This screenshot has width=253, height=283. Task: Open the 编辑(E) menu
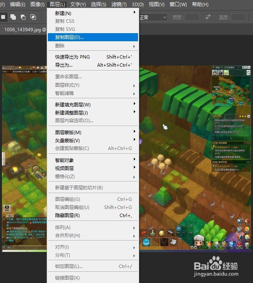click(x=17, y=4)
